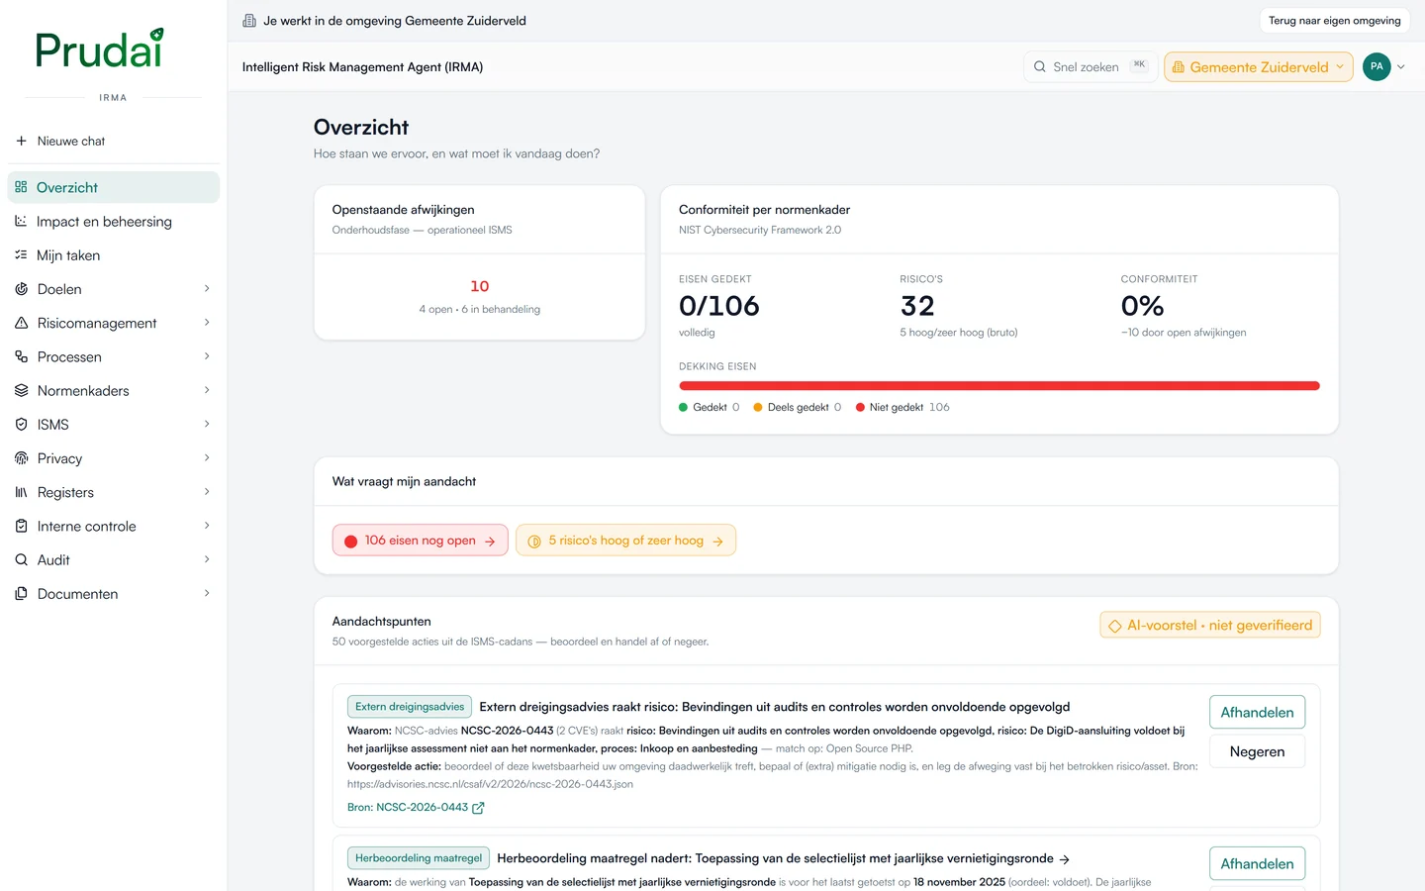This screenshot has height=891, width=1425.
Task: Click the Mijn taken checklist icon
Action: tap(21, 254)
